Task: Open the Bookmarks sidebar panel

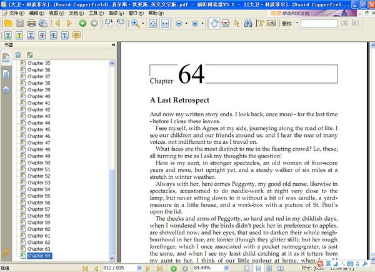Action: point(6,58)
